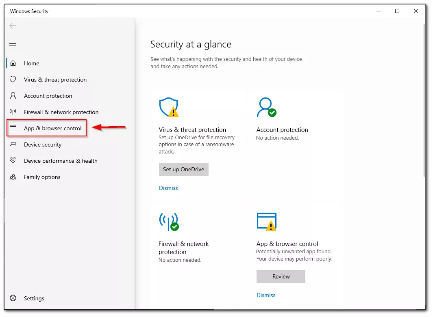Open Virus & threat protection from sidebar
433x317 pixels.
click(x=55, y=80)
